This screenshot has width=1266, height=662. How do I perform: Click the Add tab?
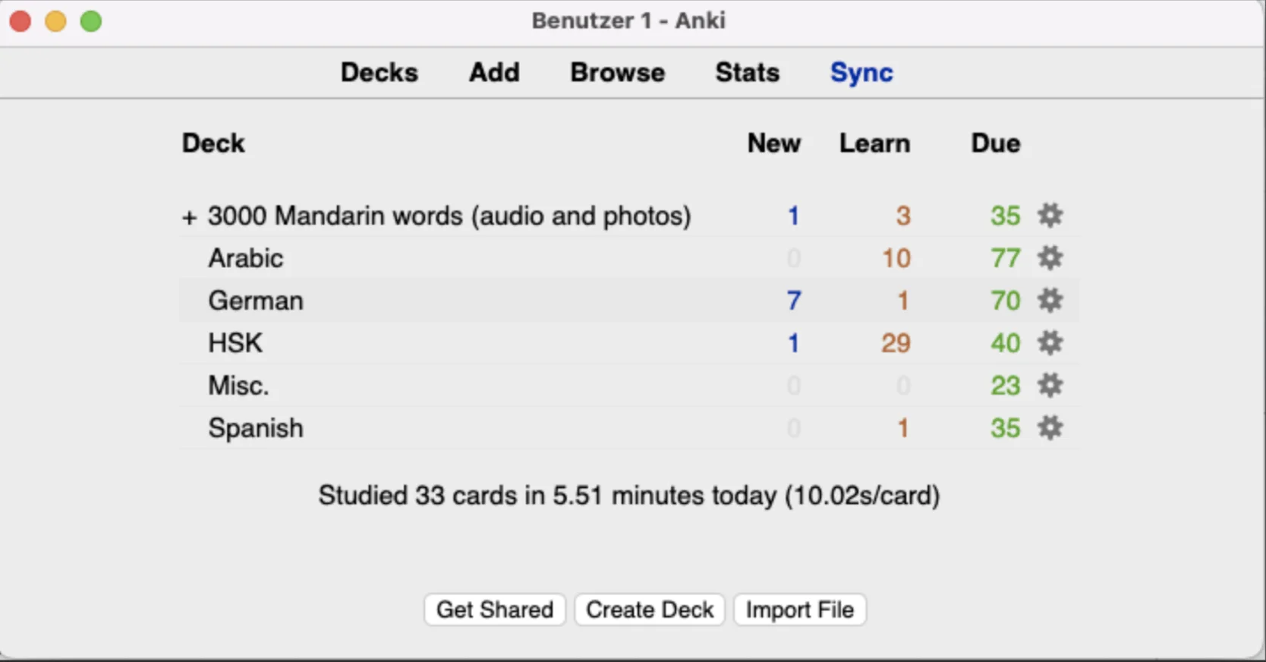tap(494, 73)
